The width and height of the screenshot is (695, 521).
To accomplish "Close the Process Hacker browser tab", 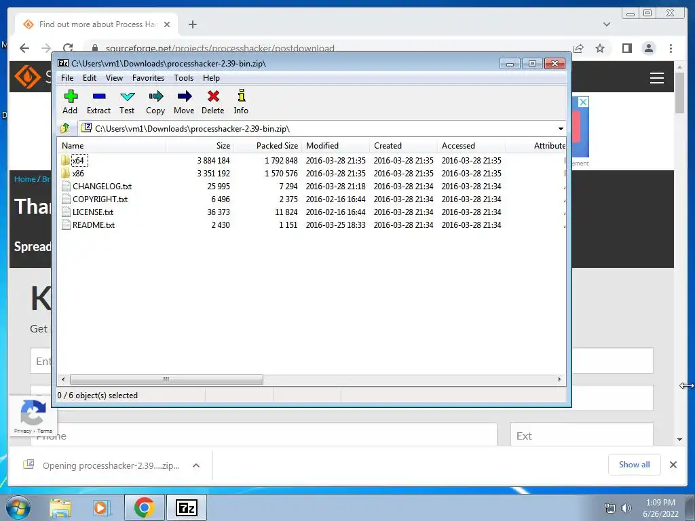I will coord(167,24).
